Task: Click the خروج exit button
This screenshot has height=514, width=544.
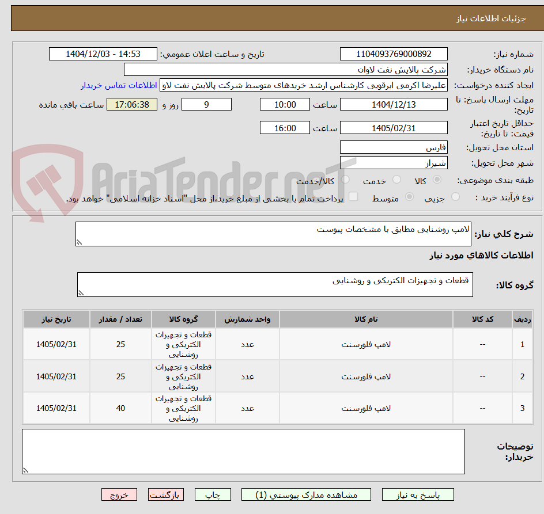Action: (x=119, y=494)
